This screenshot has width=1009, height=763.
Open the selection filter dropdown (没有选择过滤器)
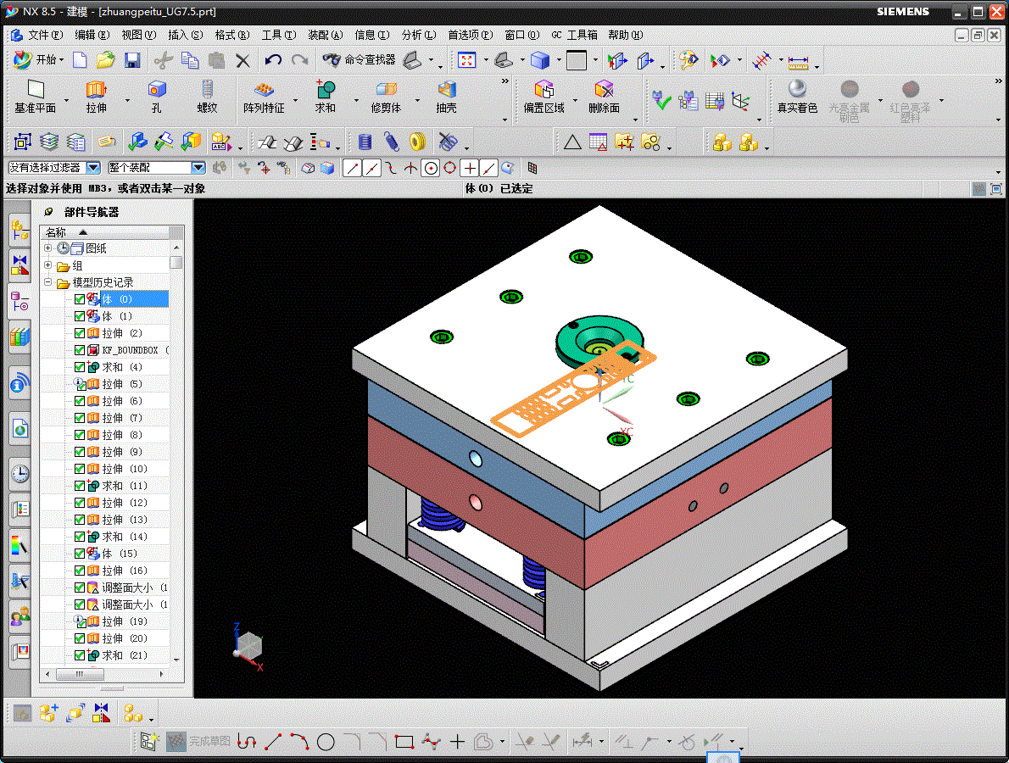pyautogui.click(x=93, y=168)
